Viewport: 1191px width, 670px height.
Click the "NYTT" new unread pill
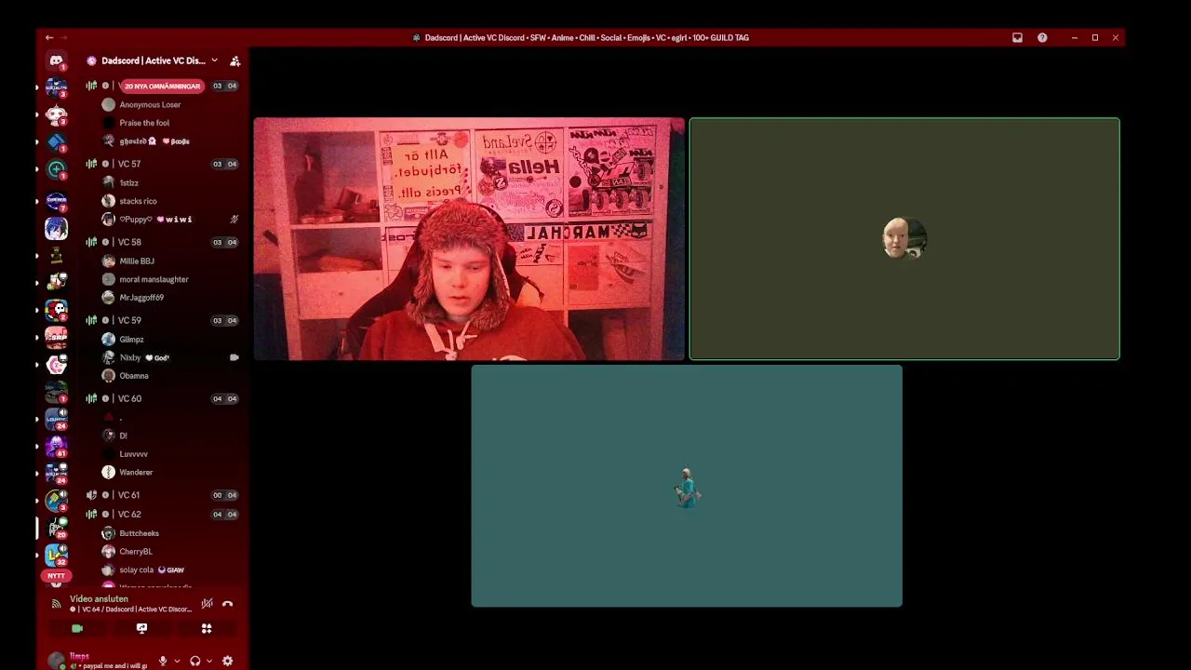click(x=57, y=576)
